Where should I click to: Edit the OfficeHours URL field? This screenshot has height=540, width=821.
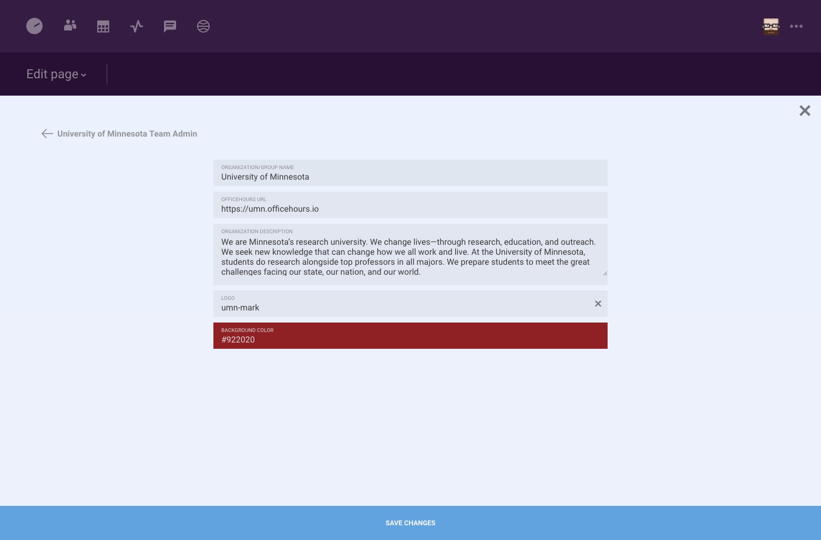coord(410,205)
